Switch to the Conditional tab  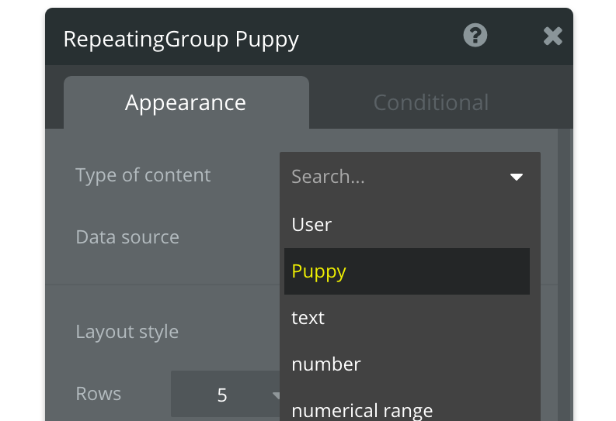[x=430, y=102]
